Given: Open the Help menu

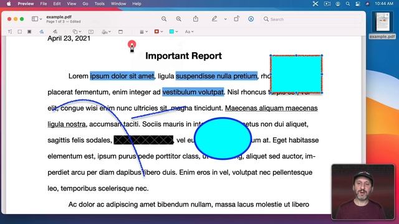Looking at the screenshot, I should point(137,4).
